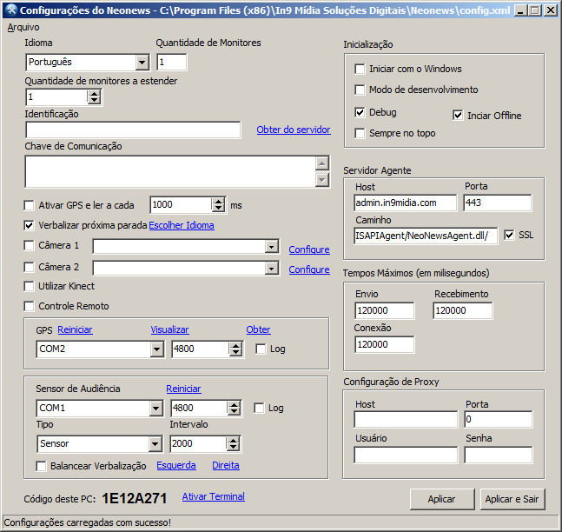Click the Ativar Terminal link
The height and width of the screenshot is (532, 562).
214,496
